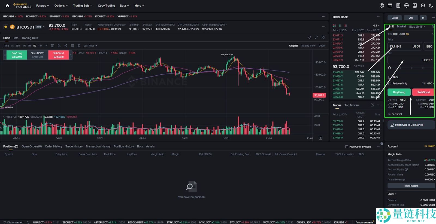This screenshot has width=436, height=224.
Task: Enable the TP/SL checkbox
Action: pos(390,77)
